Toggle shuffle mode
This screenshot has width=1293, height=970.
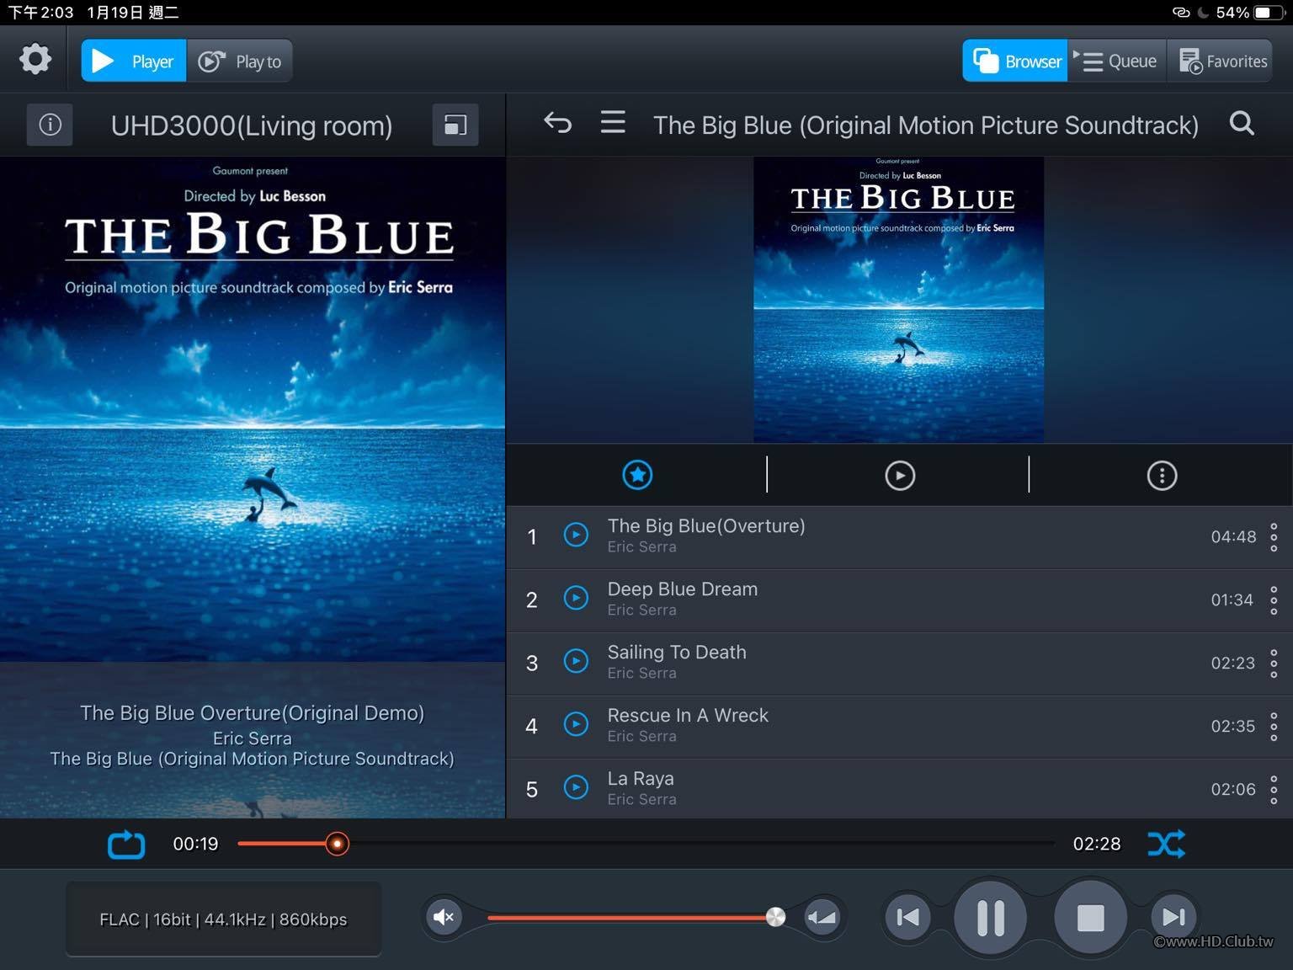[1167, 844]
